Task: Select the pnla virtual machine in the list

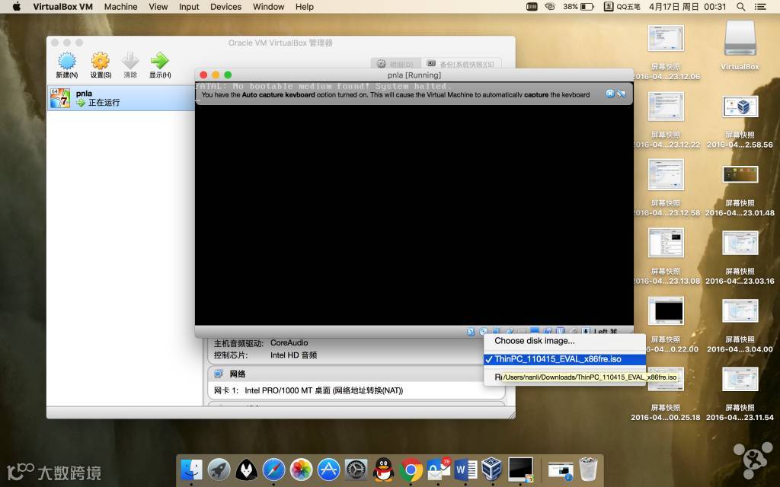Action: click(121, 97)
